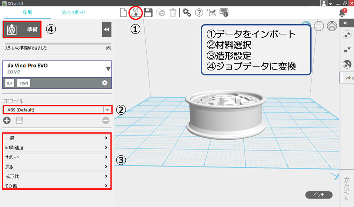Click the scroll and quill icon
Viewport: 354px width, 207px height.
[x=211, y=13]
